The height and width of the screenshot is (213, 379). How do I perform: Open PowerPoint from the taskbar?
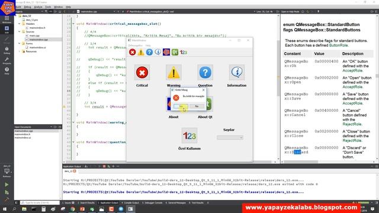pos(82,209)
